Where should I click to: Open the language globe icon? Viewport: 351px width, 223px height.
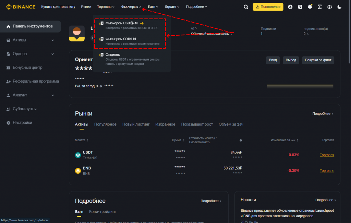(x=329, y=7)
